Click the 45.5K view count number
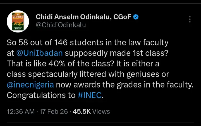The width and height of the screenshot is (201, 126). (82, 112)
